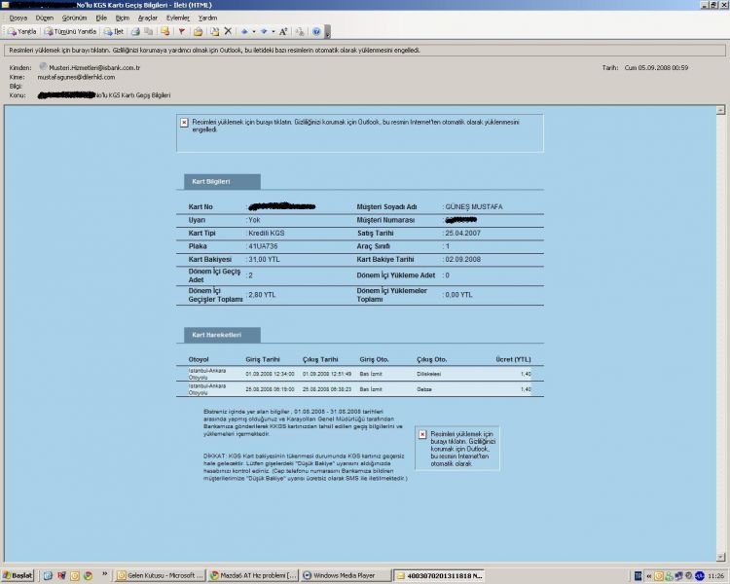Click TR language indicator in taskbar
Screen dimensions: 730x584
point(638,576)
